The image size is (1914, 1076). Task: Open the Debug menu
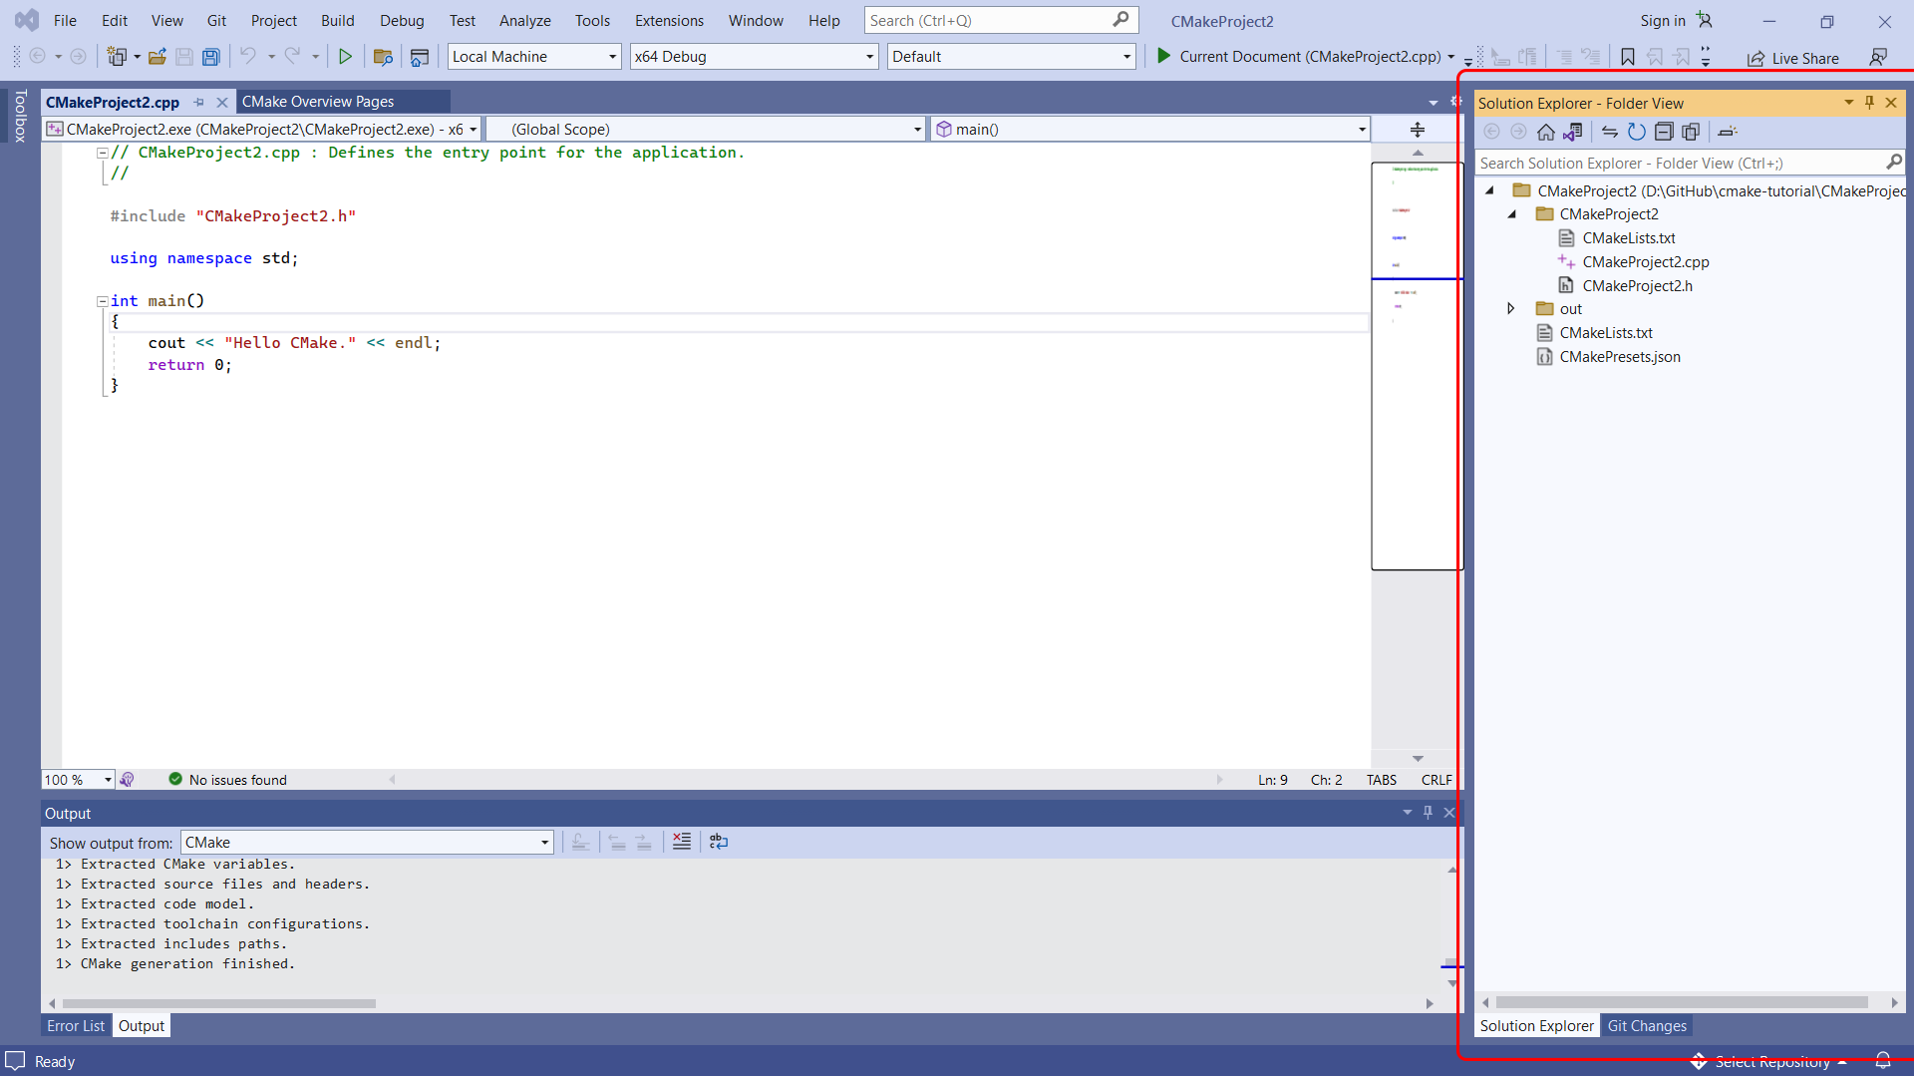point(402,20)
